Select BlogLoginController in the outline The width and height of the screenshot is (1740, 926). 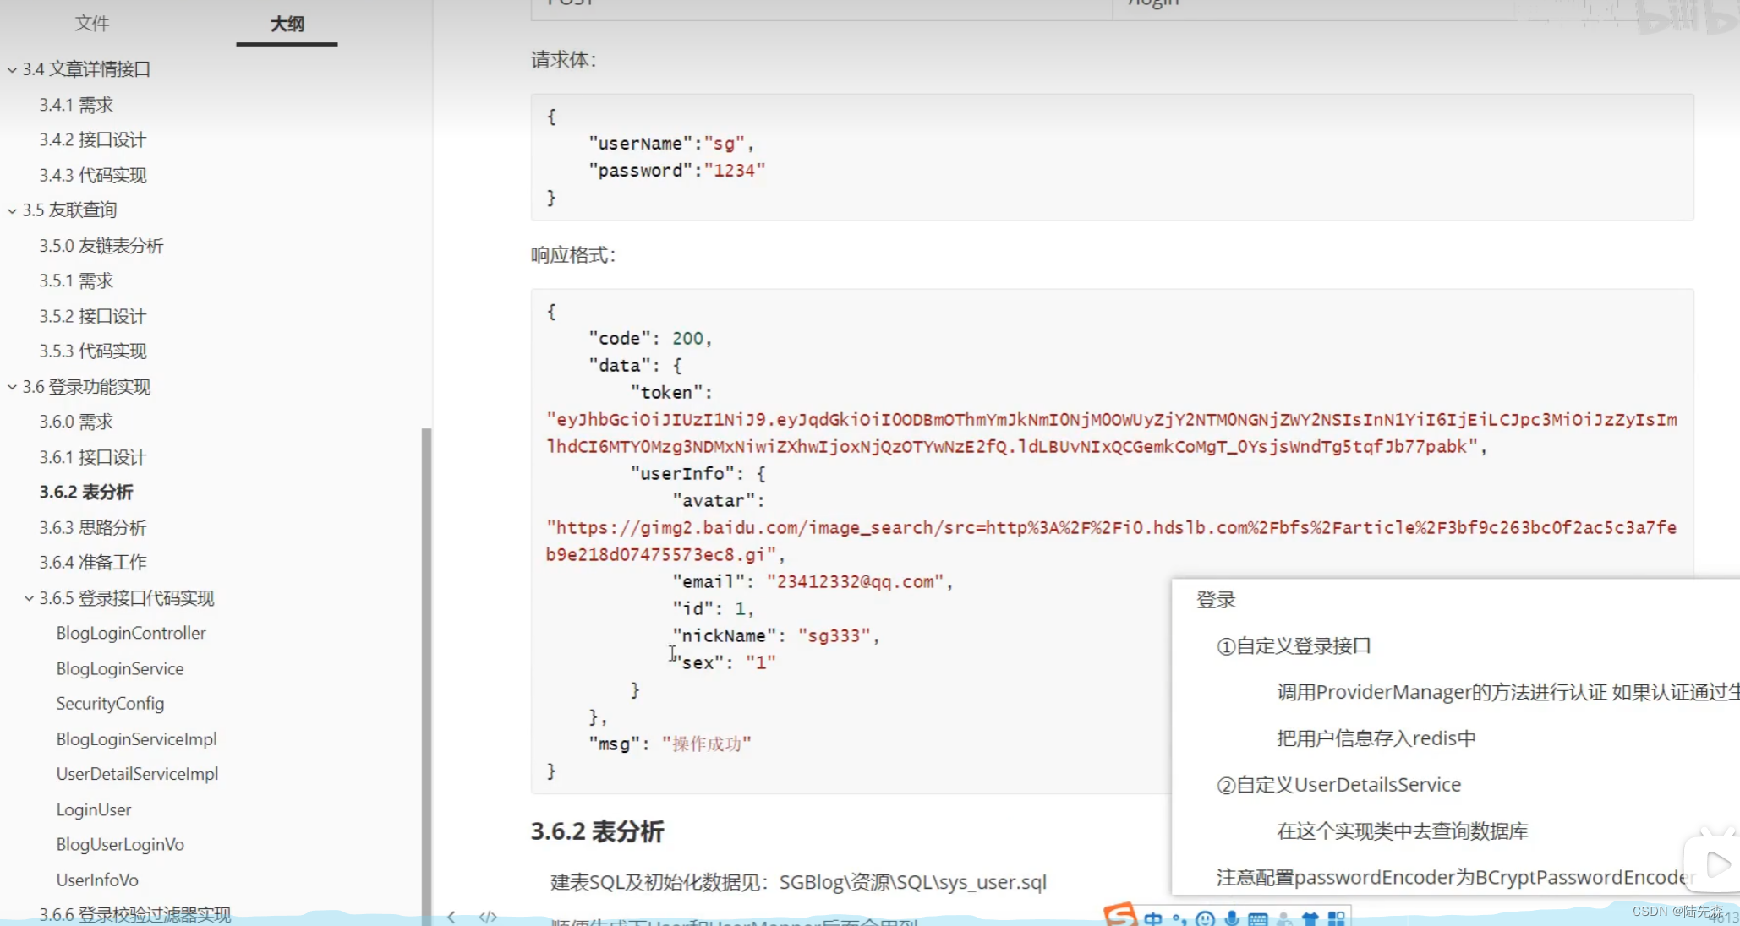click(131, 633)
